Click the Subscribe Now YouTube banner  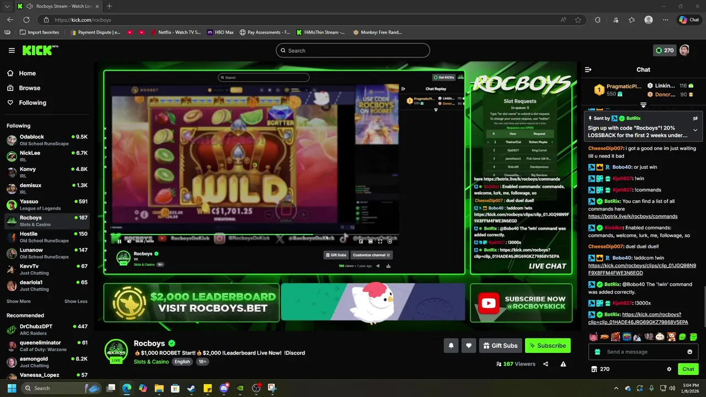point(521,302)
